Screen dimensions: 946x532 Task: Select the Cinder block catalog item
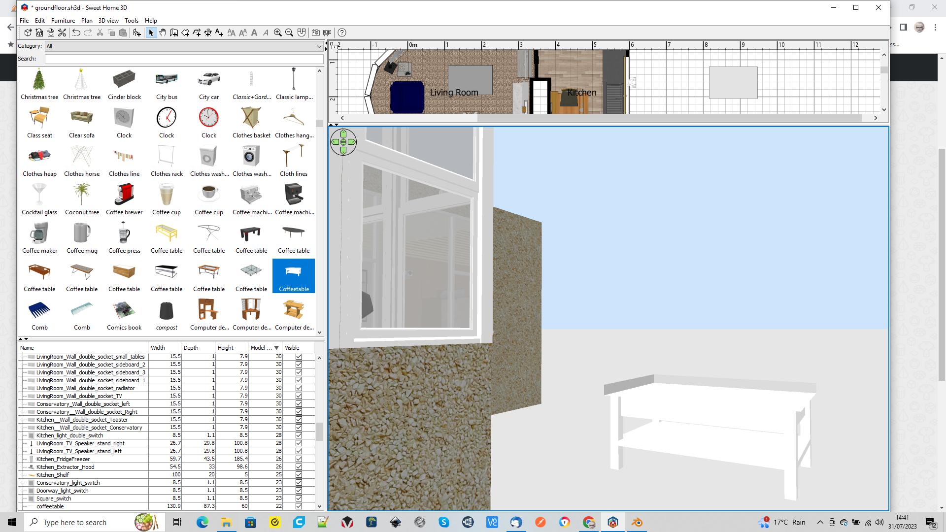(124, 84)
